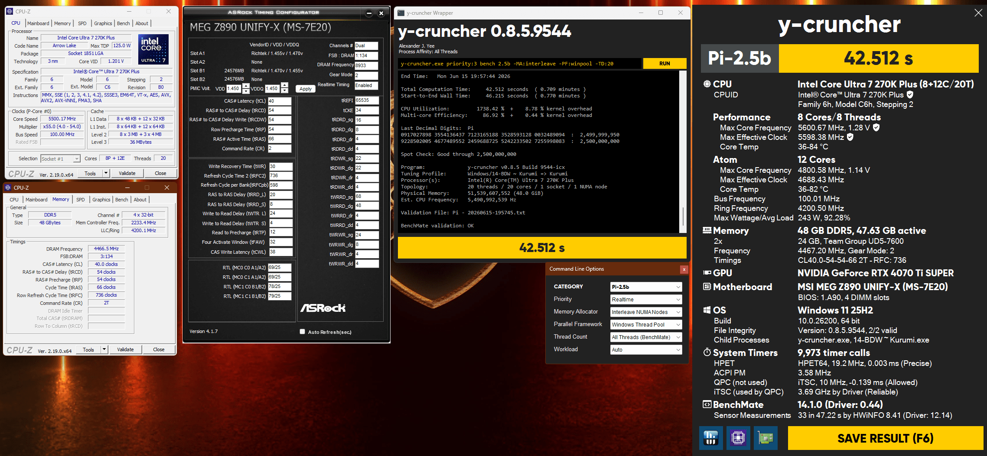Click the DRAM Frequency value 4466.5 MHz in CPU-Z

tap(107, 249)
